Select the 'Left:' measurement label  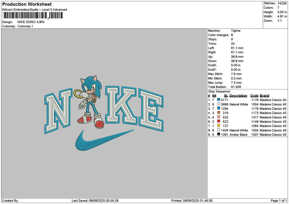click(x=211, y=48)
